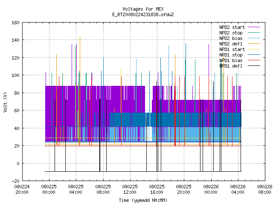The image size is (273, 204).
Task: Click the red line sample beside NPD1 bias
Action: pos(254,60)
